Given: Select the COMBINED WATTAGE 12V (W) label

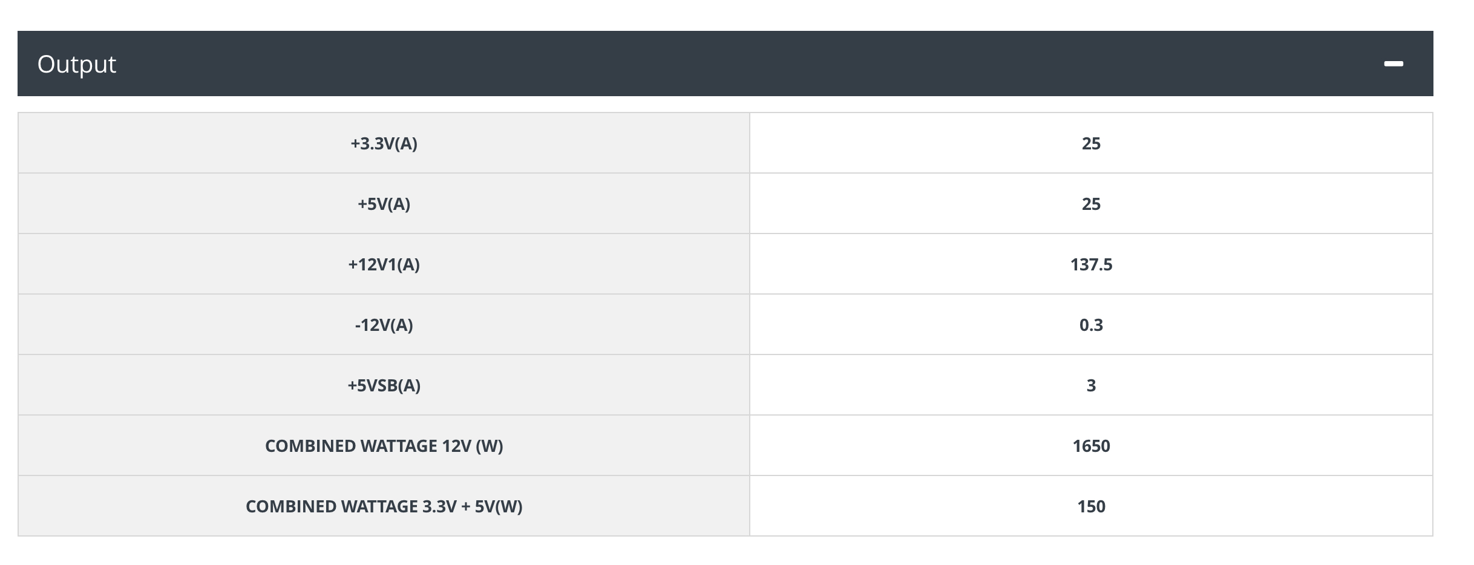Looking at the screenshot, I should (384, 446).
